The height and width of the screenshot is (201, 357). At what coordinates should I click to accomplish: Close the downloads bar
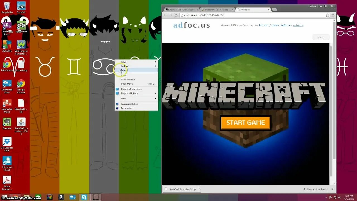coord(332,189)
